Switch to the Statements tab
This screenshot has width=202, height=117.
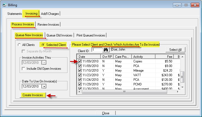(15, 14)
